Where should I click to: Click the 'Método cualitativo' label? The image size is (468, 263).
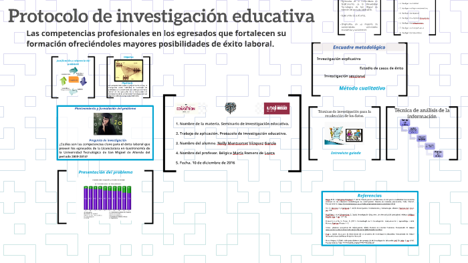tap(362, 88)
